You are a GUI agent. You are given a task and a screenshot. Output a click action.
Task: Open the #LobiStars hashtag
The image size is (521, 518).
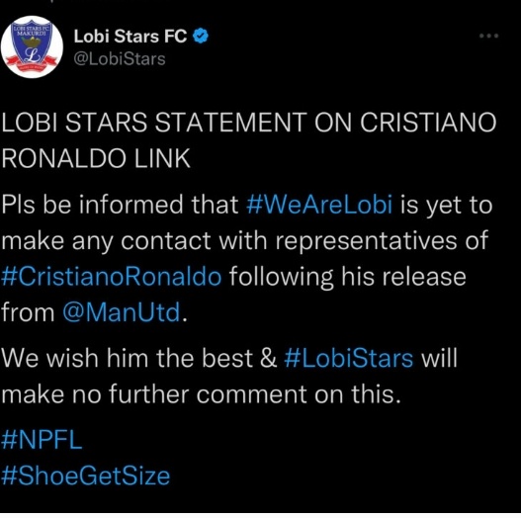pyautogui.click(x=349, y=358)
